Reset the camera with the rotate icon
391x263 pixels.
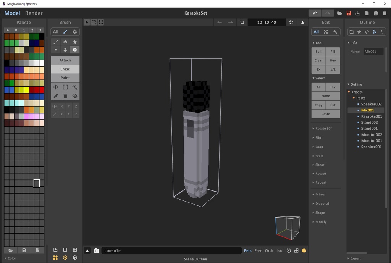[x=289, y=250]
